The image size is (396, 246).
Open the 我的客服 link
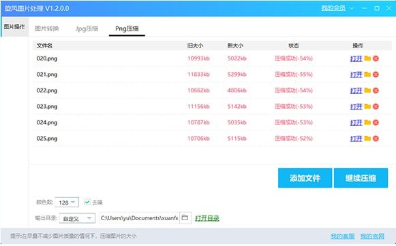[x=342, y=236]
